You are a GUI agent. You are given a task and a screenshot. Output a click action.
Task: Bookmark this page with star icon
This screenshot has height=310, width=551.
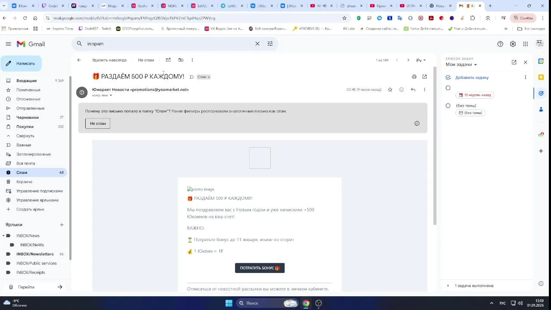(344, 18)
